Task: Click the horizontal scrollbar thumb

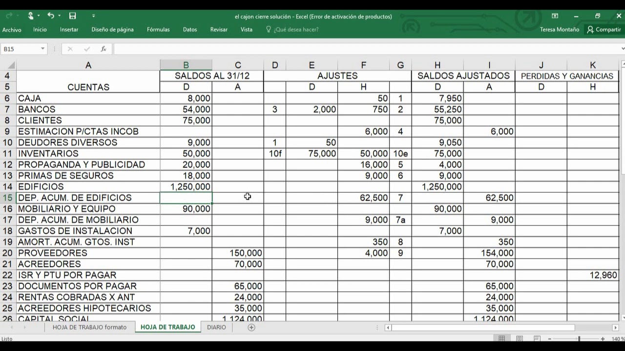Action: click(x=483, y=328)
